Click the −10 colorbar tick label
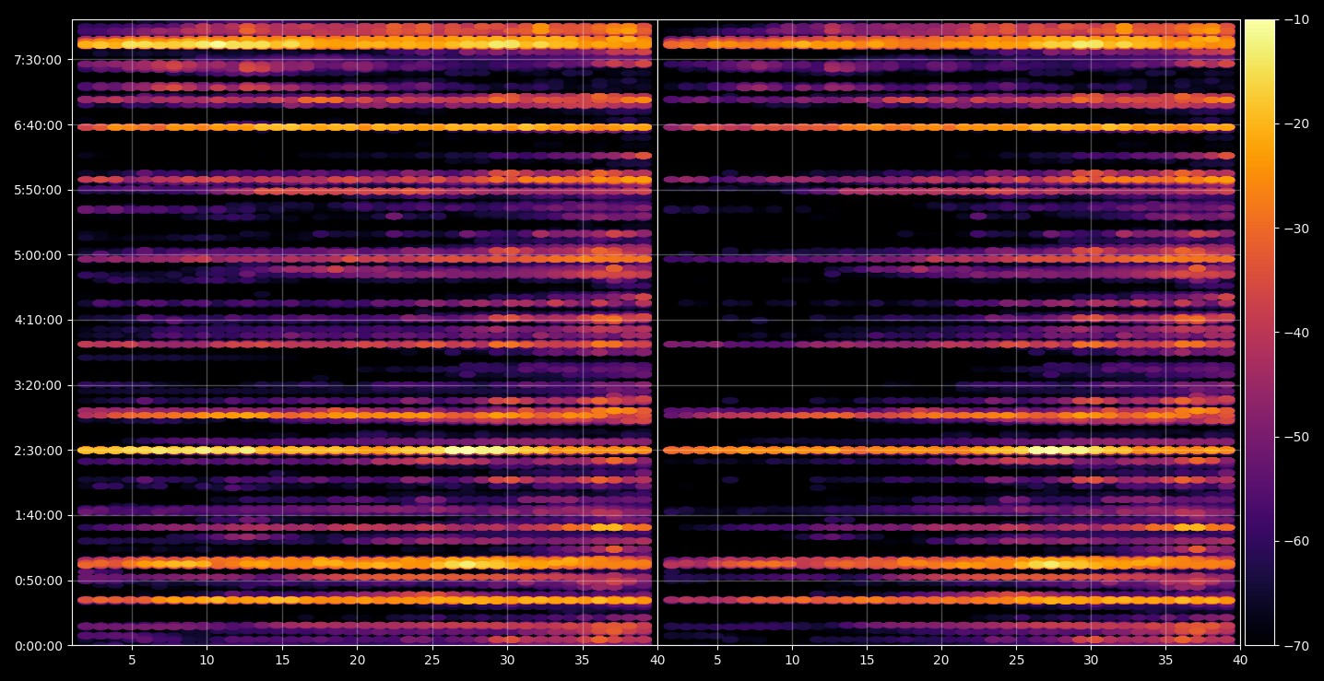Image resolution: width=1324 pixels, height=681 pixels. click(1296, 19)
